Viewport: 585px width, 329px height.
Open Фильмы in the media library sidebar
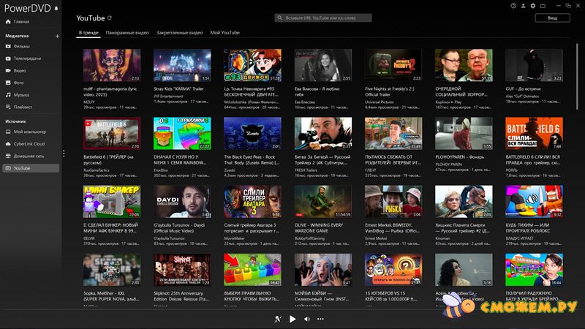[x=22, y=46]
